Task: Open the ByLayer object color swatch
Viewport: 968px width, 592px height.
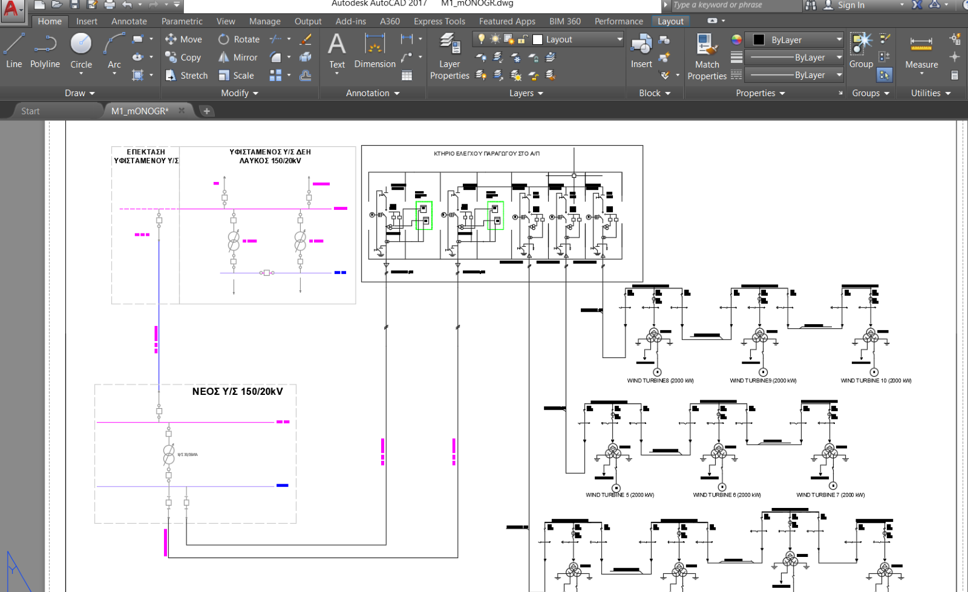Action: (x=759, y=40)
